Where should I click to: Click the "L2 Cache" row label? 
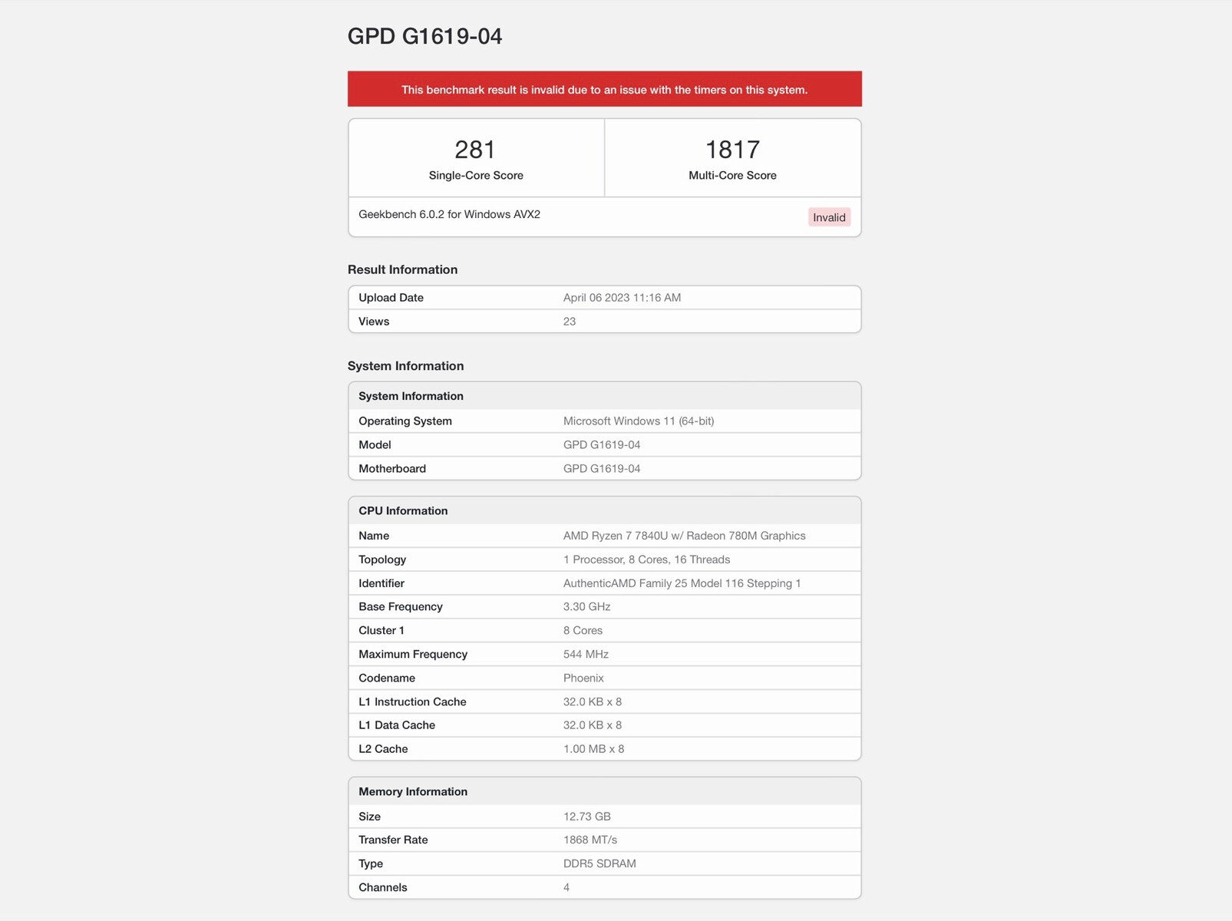pyautogui.click(x=383, y=749)
